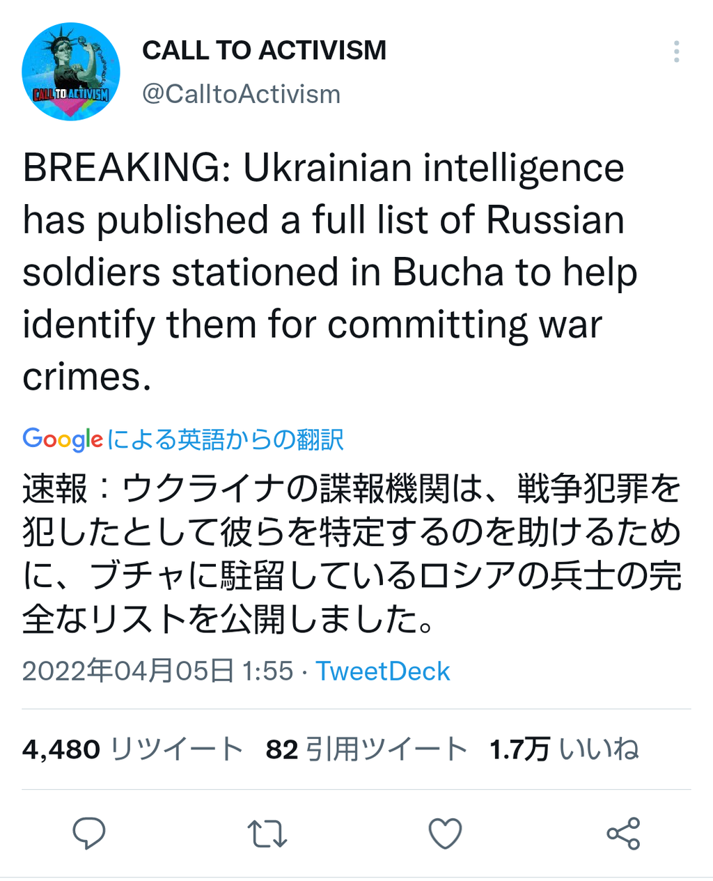Click the による英語からの翻訳 translation label
713x881 pixels.
click(x=226, y=439)
